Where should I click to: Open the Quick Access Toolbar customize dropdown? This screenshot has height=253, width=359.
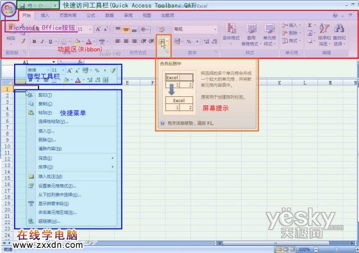tap(55, 6)
